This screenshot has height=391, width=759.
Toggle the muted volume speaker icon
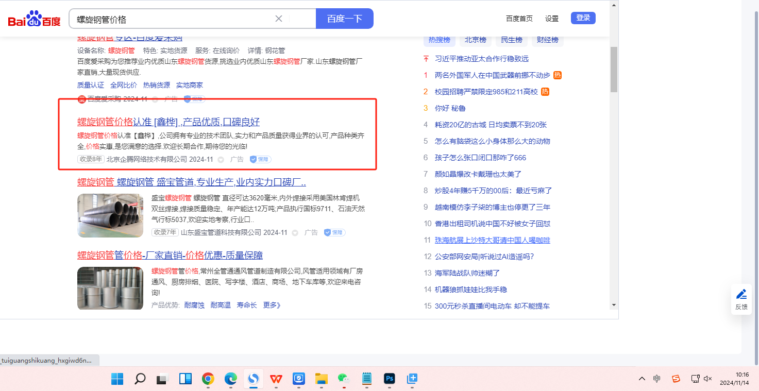(x=708, y=379)
